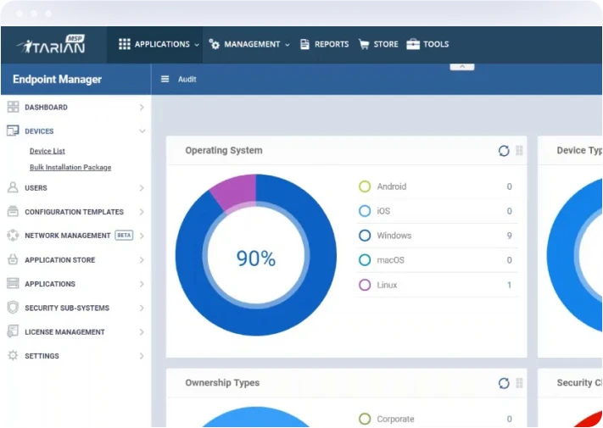Click the Configuration Templates icon
Screen dimensions: 603x428
(x=13, y=211)
